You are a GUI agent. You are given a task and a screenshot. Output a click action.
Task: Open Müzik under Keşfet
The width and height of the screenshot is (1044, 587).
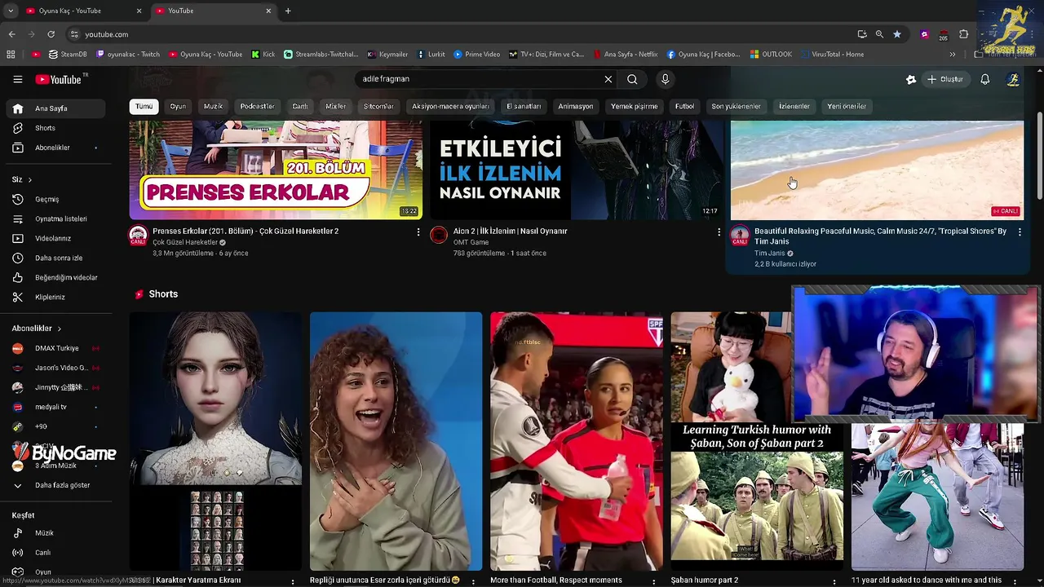pyautogui.click(x=55, y=533)
